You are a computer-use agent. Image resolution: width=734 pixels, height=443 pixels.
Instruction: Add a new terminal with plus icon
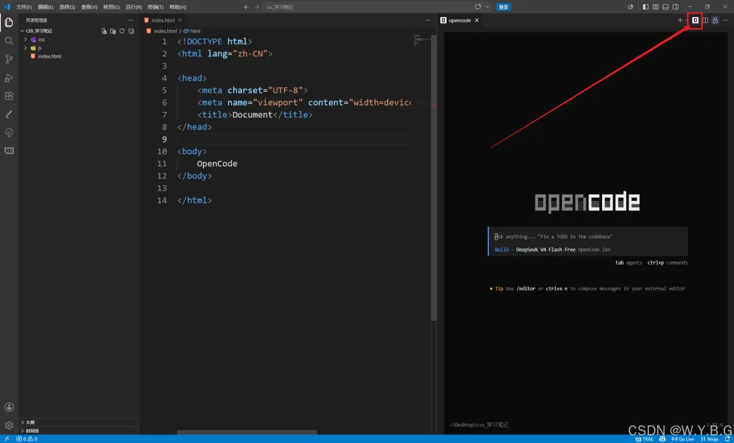[680, 20]
